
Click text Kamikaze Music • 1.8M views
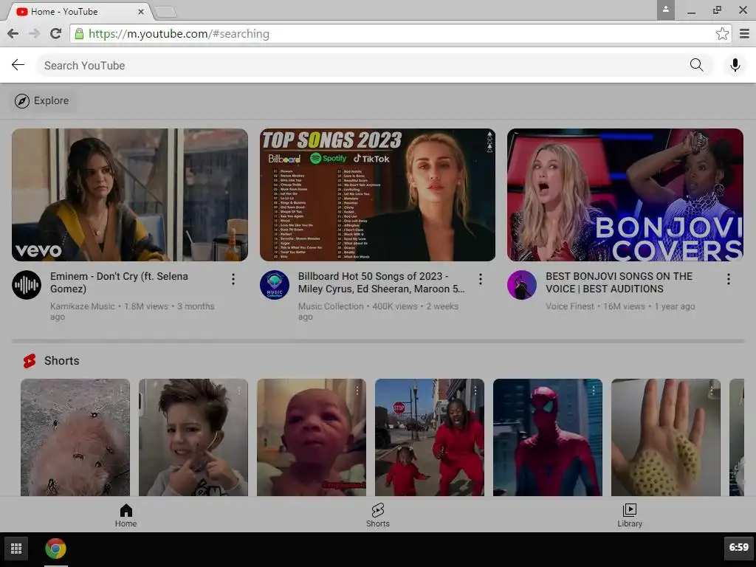tap(109, 306)
